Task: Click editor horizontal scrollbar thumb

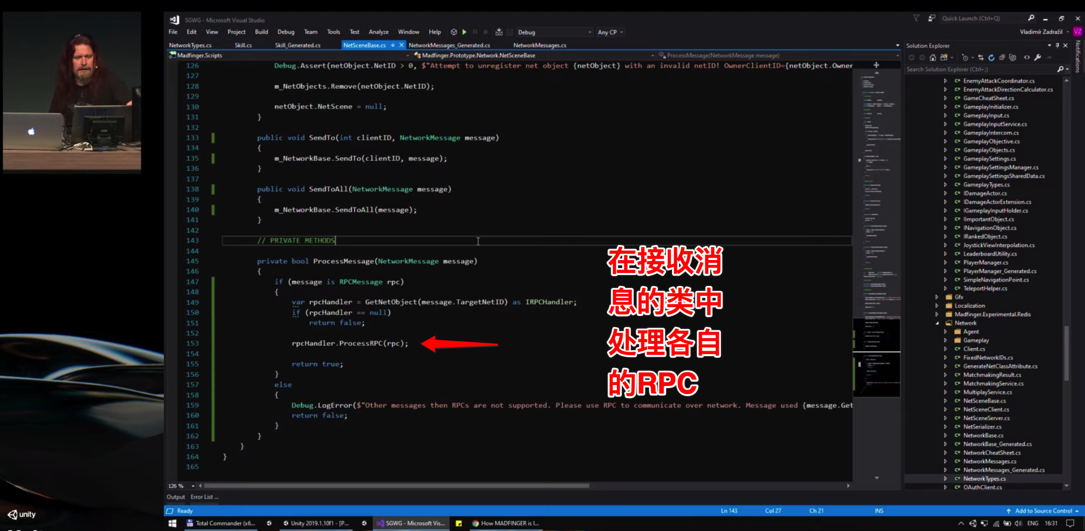Action: [397, 486]
